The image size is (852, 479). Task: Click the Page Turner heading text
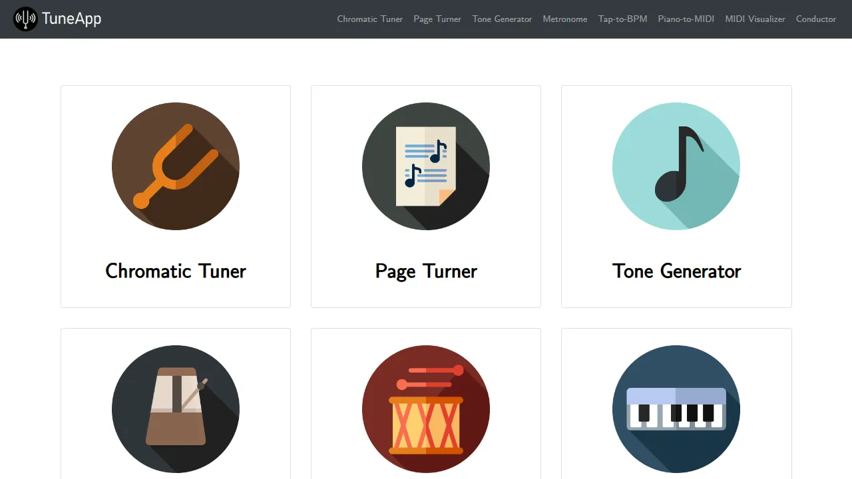(426, 271)
